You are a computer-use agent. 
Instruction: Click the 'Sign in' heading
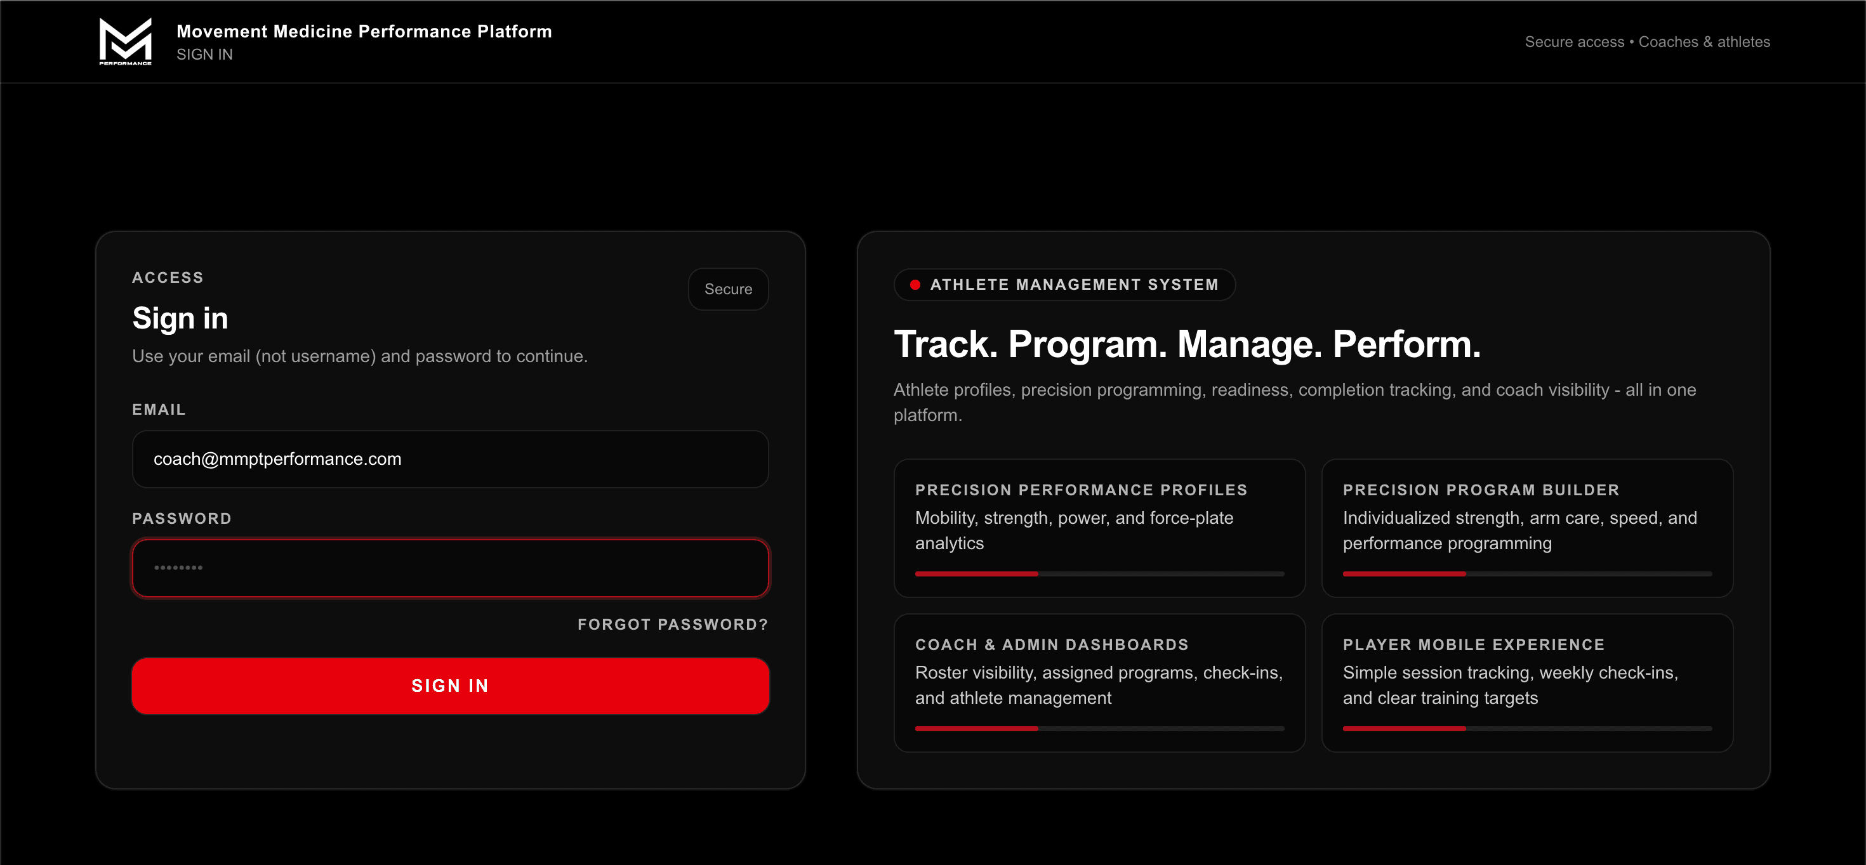point(180,318)
